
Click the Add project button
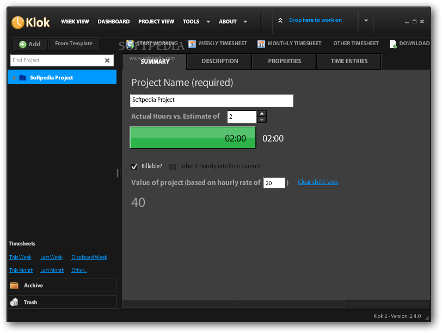click(30, 44)
